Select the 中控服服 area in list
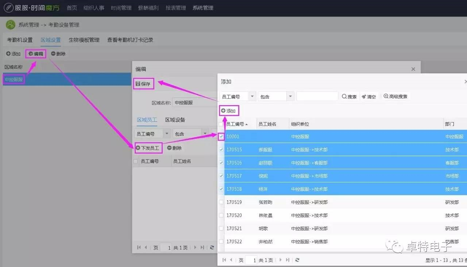467x267 pixels. click(x=14, y=79)
